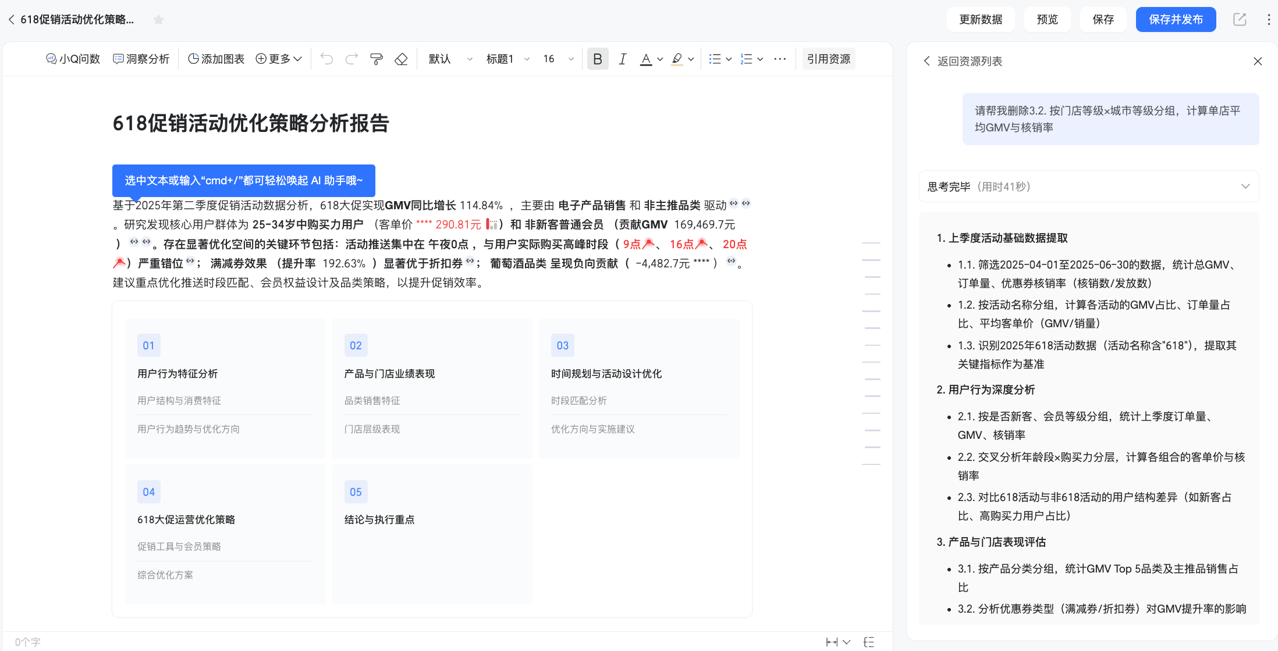Open the vertical three-dot menu in header

point(1269,19)
